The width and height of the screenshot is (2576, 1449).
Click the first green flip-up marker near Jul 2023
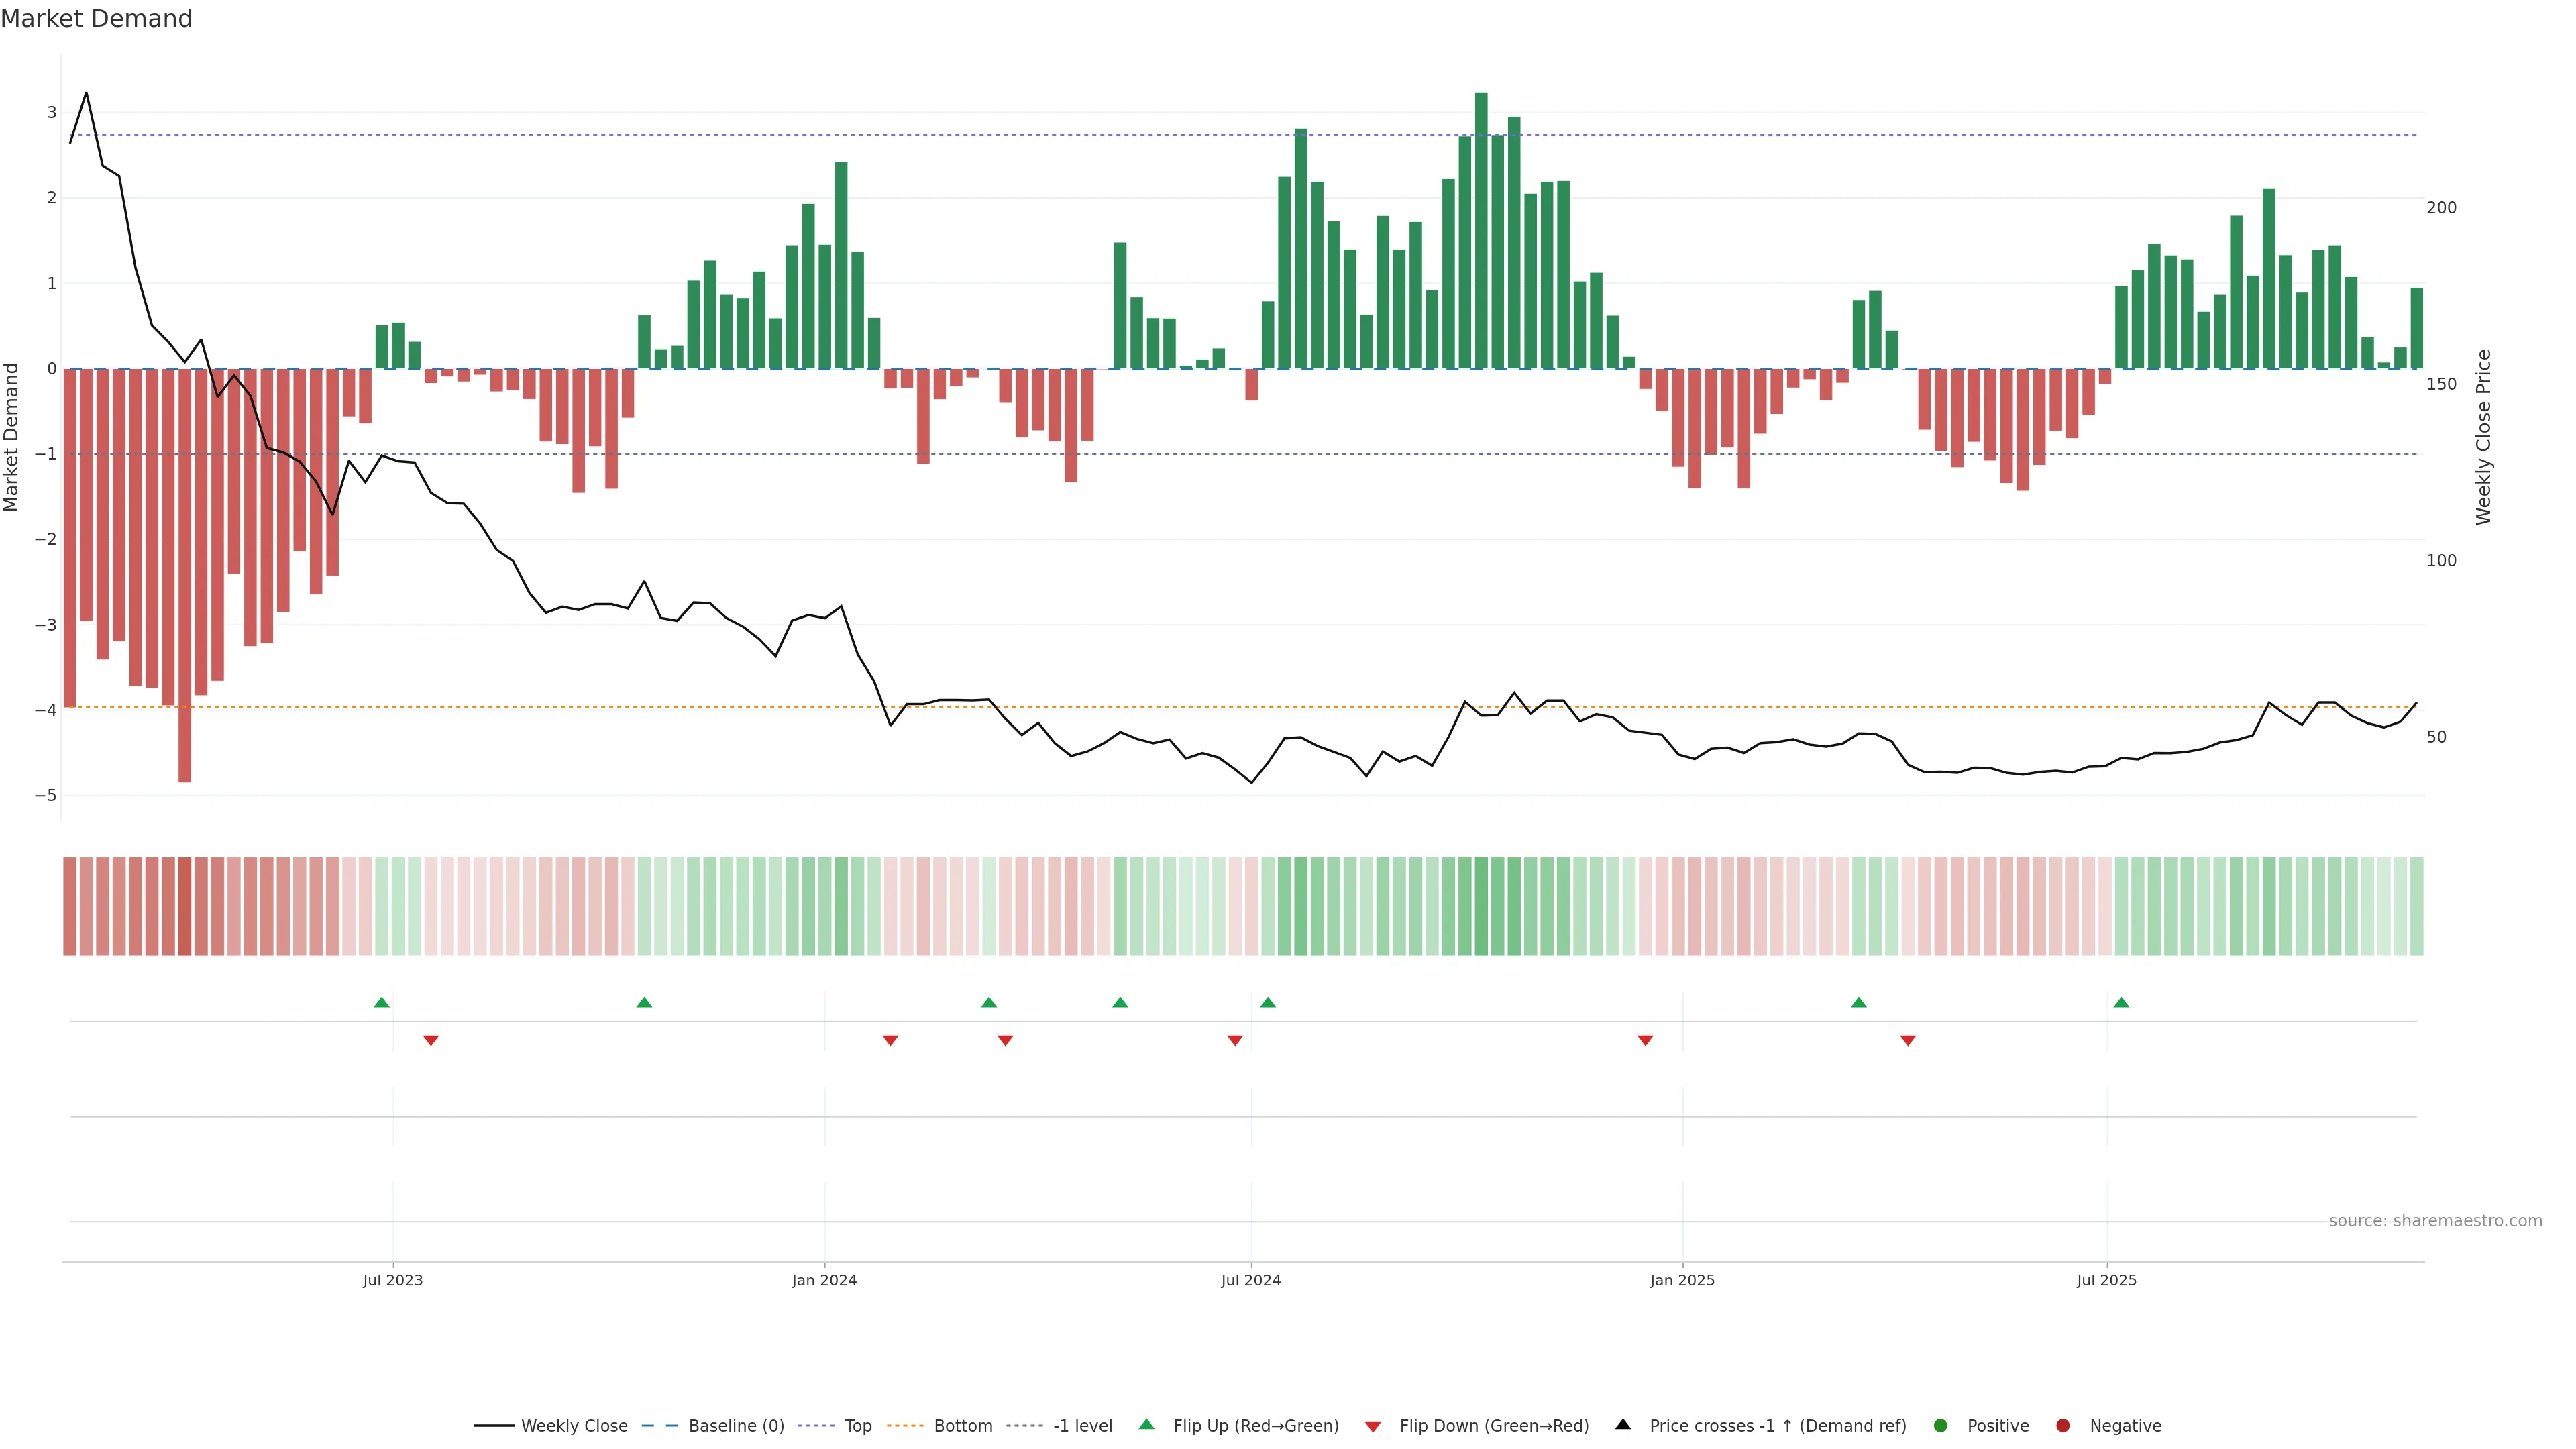click(x=381, y=1003)
